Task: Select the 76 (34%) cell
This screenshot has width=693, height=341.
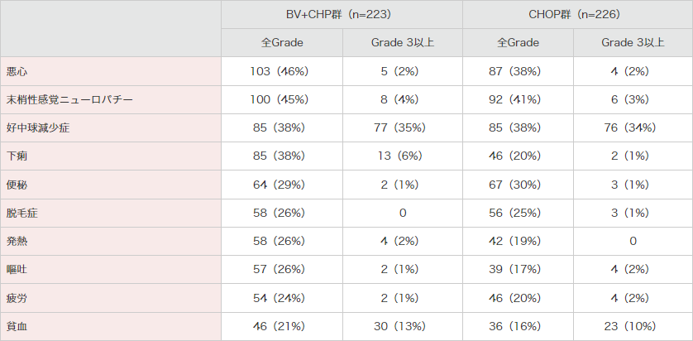Action: pos(633,128)
